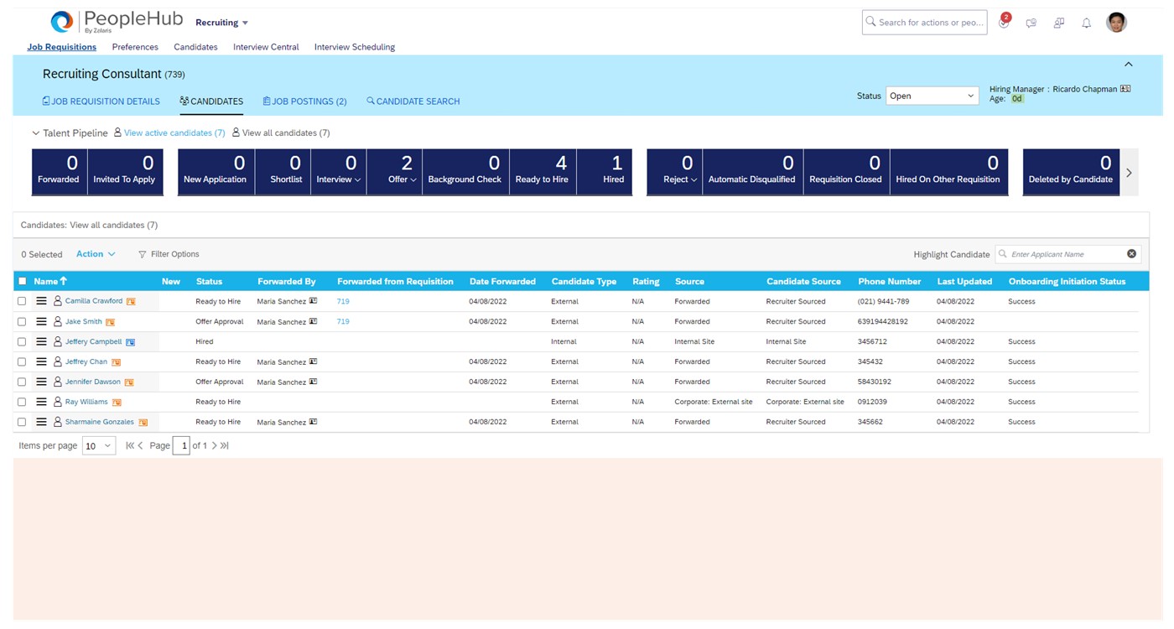Select the Sharmaine Gonzales row checkbox

[22, 422]
